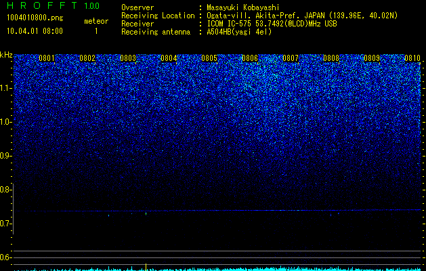Click the HROFFT 1.0.0 title text
Viewport: 426px width, 271px height.
[53, 5]
